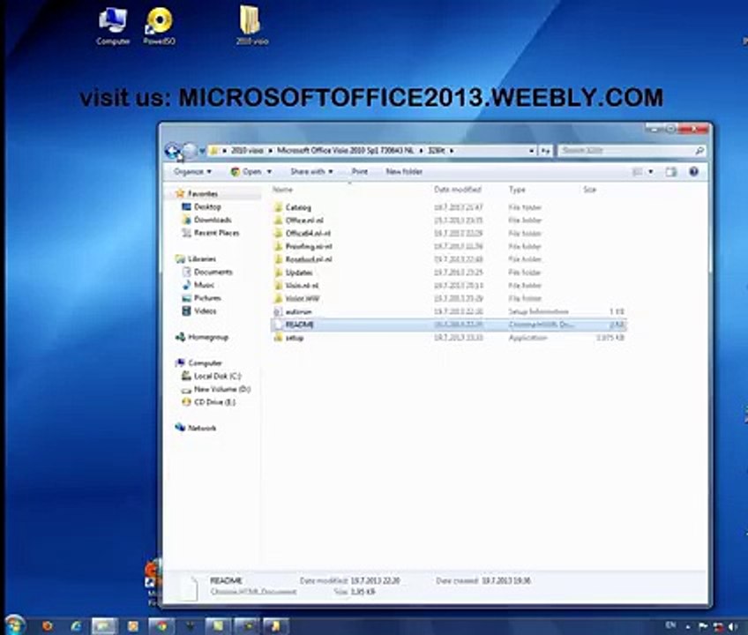
Task: Show hidden tray icons arrow
Action: pyautogui.click(x=688, y=627)
